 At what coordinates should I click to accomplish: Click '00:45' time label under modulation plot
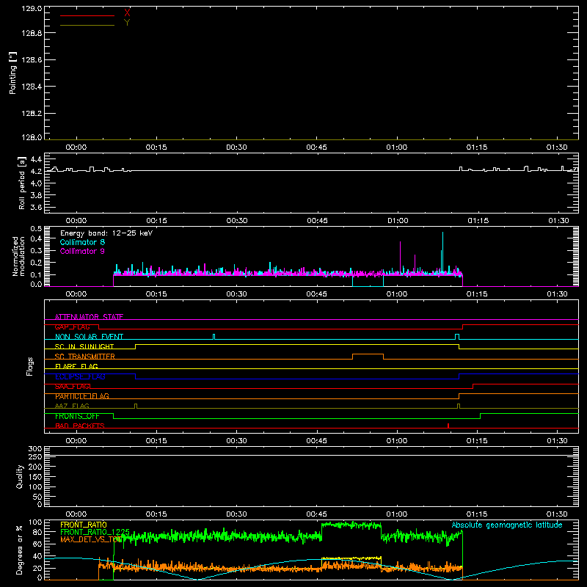(317, 294)
